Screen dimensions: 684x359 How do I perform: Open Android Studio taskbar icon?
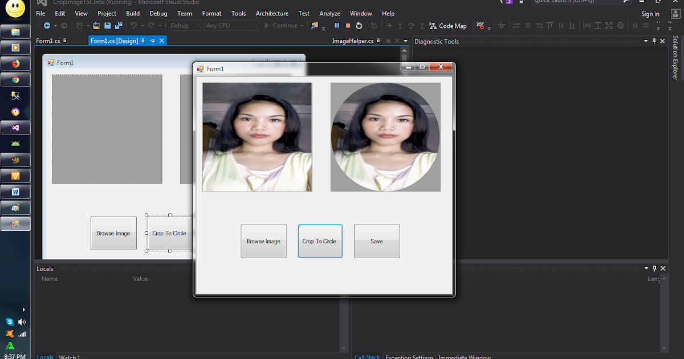pyautogui.click(x=15, y=144)
